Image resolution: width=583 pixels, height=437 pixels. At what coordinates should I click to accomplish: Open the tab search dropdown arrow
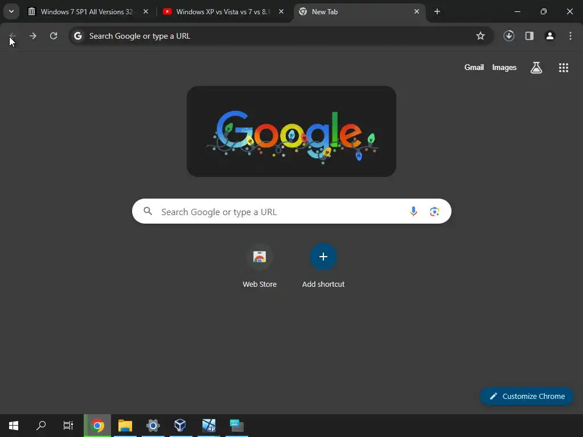(x=11, y=11)
